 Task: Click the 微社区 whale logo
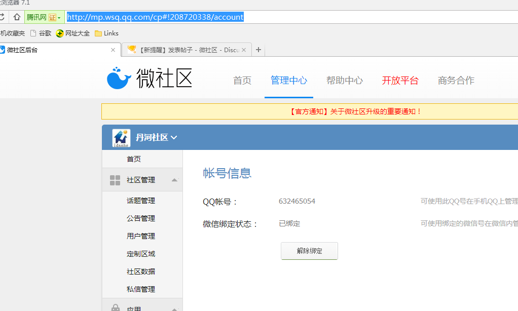pyautogui.click(x=150, y=78)
